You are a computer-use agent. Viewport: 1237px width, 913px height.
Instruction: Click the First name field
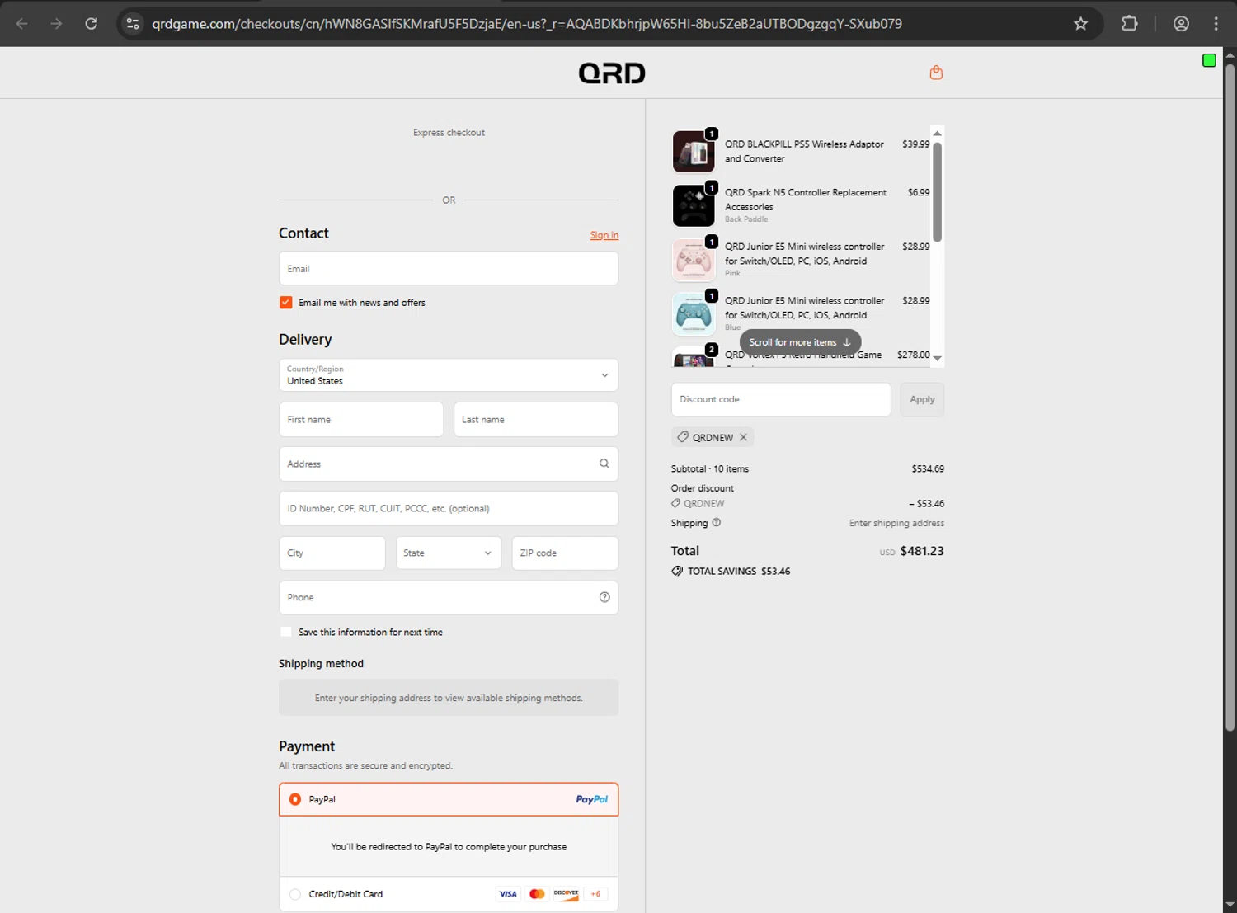coord(361,419)
